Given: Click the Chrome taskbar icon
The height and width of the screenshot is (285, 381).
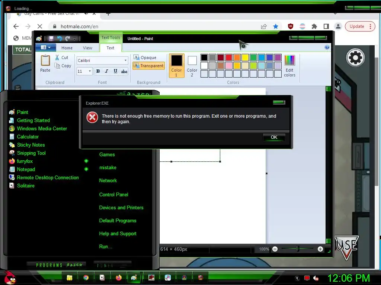Looking at the screenshot, I should (86, 278).
